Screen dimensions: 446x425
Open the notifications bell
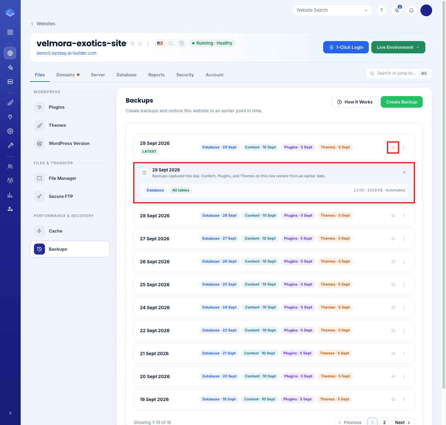[411, 10]
